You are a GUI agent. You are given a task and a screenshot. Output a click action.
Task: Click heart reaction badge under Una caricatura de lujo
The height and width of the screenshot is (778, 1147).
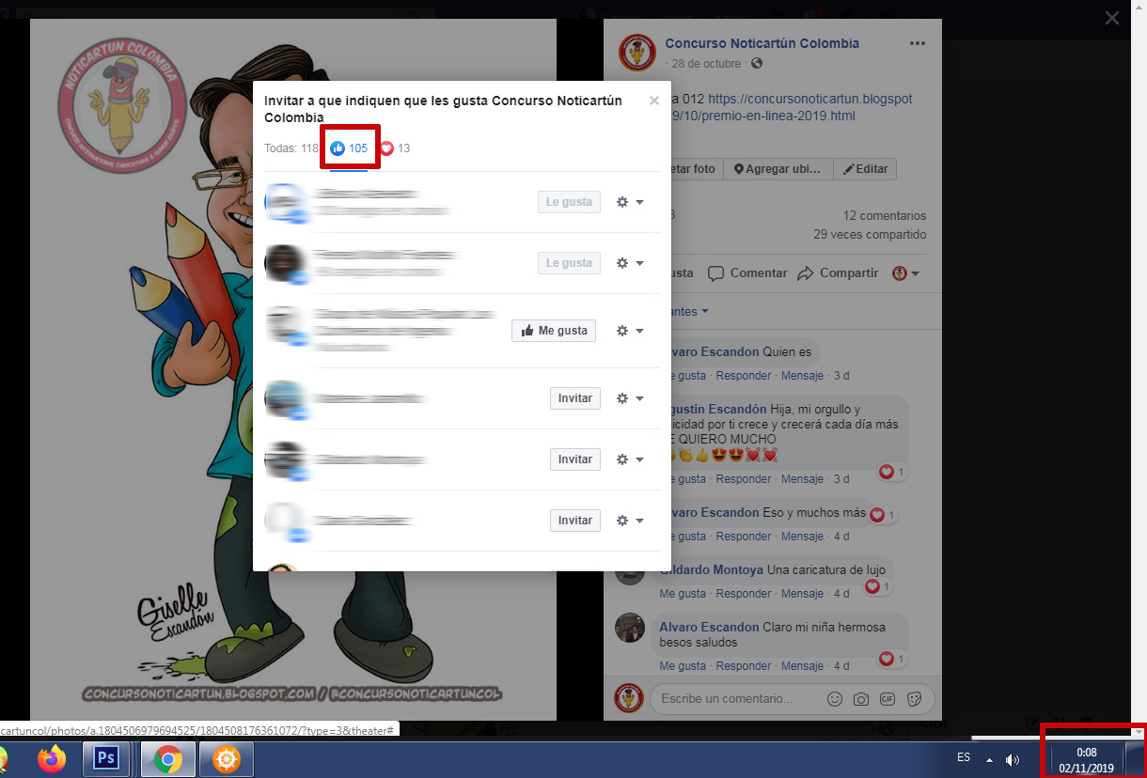[877, 586]
